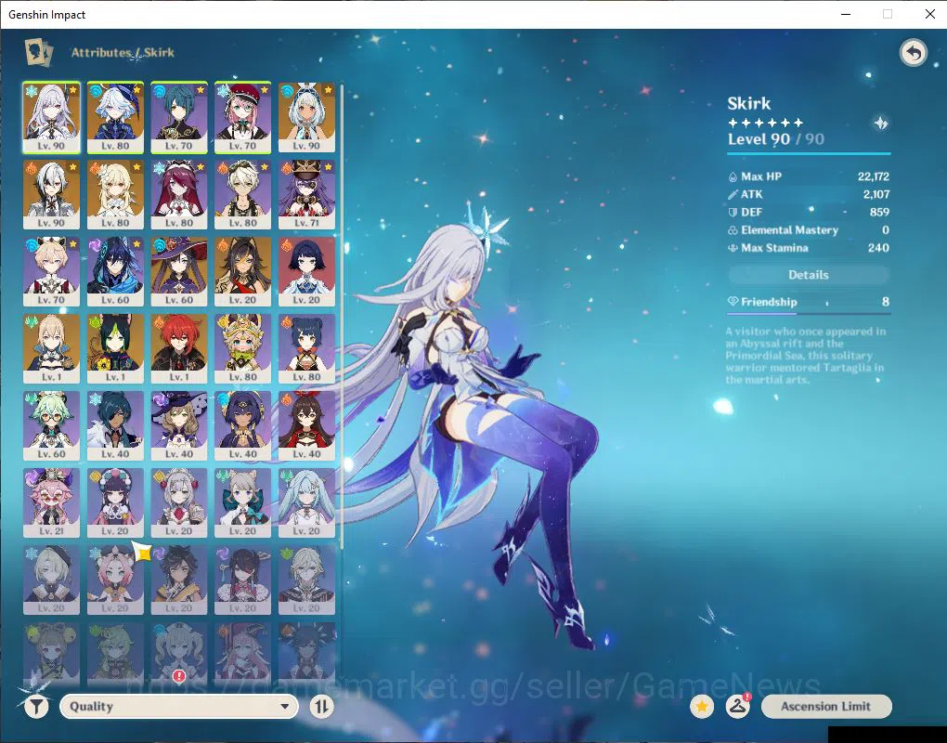The height and width of the screenshot is (743, 947).
Task: Click the Attributes / Skirk breadcrumb title
Action: click(x=123, y=53)
